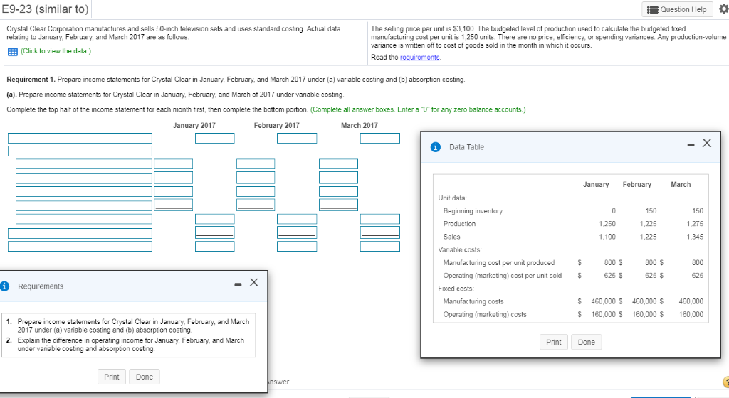Open the settings gear icon
729x398 pixels.
[723, 9]
